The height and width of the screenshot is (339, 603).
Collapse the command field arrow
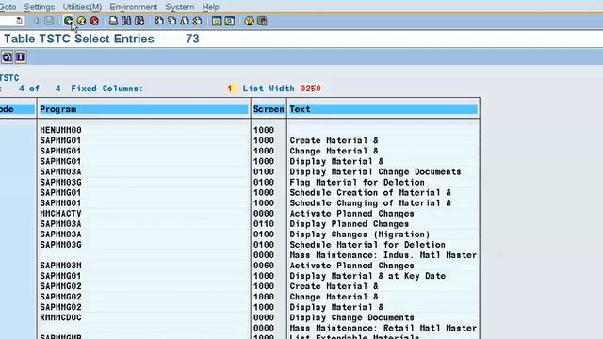tap(36, 21)
